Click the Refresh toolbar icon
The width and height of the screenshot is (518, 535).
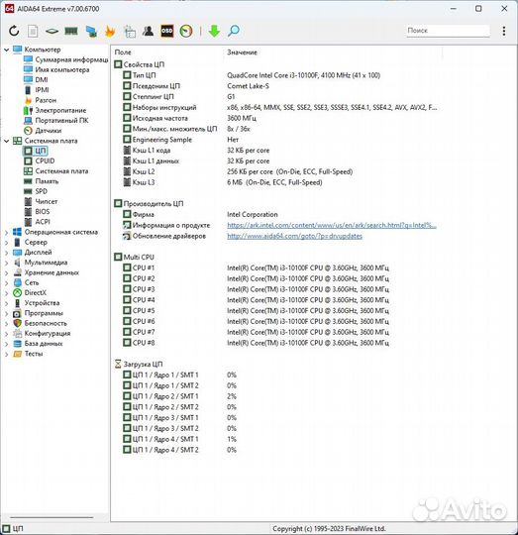[x=14, y=31]
